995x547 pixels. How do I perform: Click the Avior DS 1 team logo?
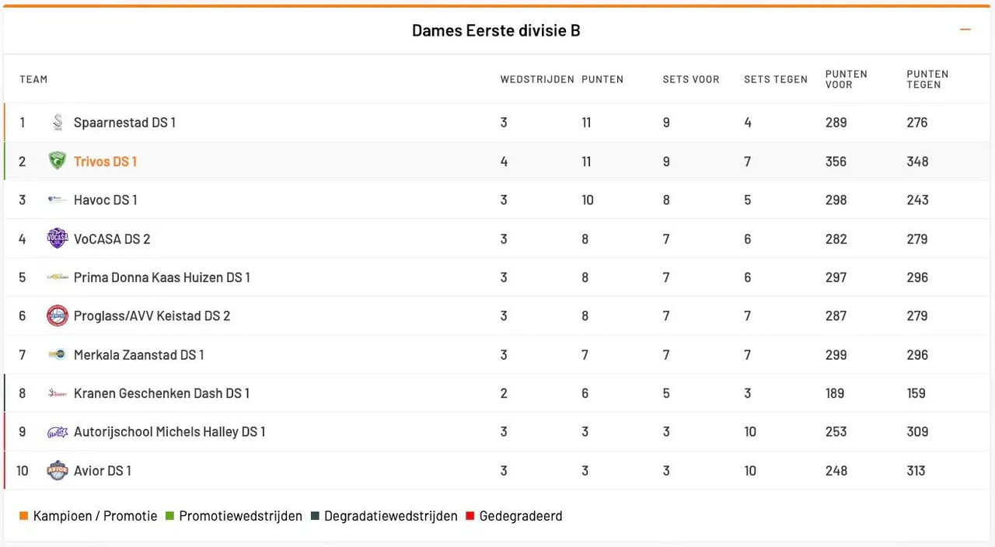tap(58, 471)
